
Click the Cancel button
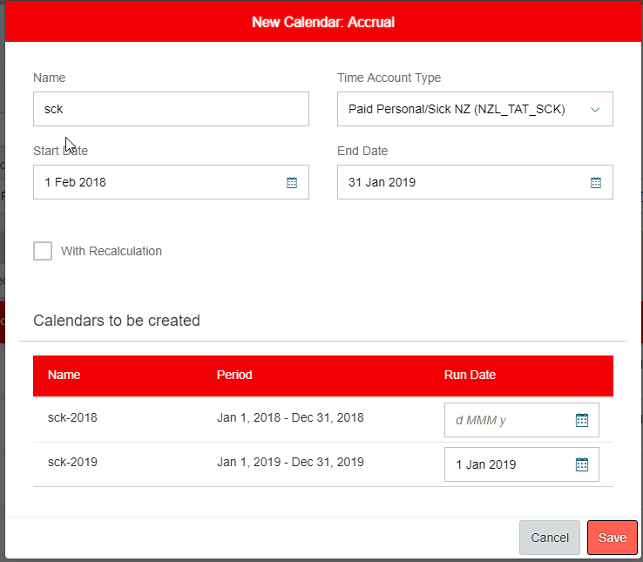click(550, 538)
